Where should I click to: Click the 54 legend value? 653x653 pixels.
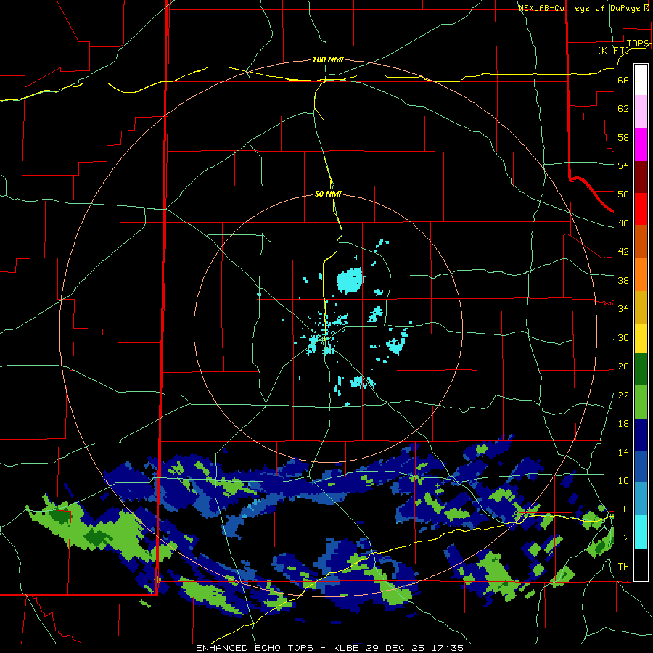point(623,165)
